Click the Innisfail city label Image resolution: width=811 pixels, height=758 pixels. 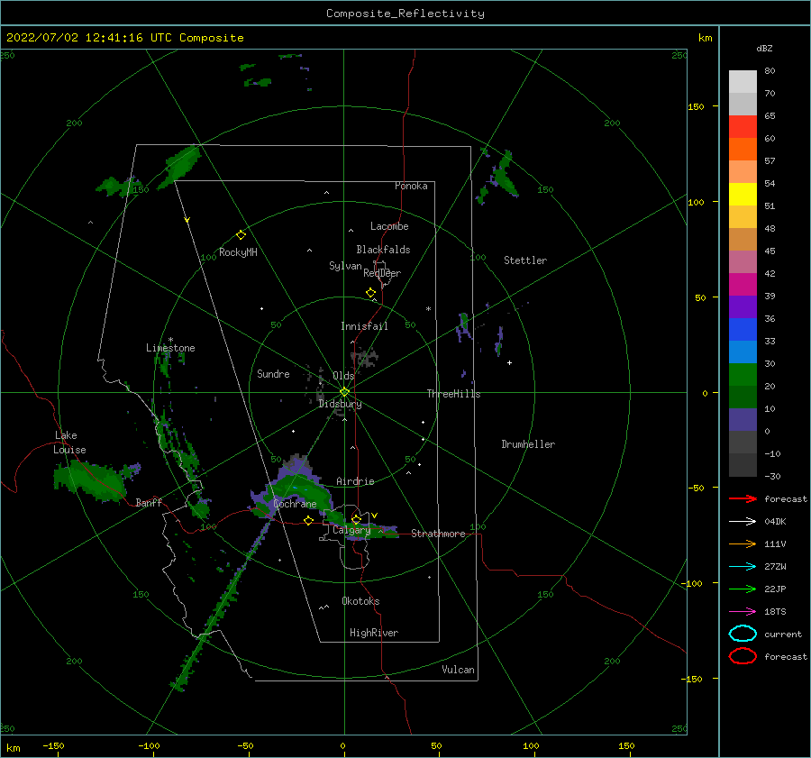364,326
